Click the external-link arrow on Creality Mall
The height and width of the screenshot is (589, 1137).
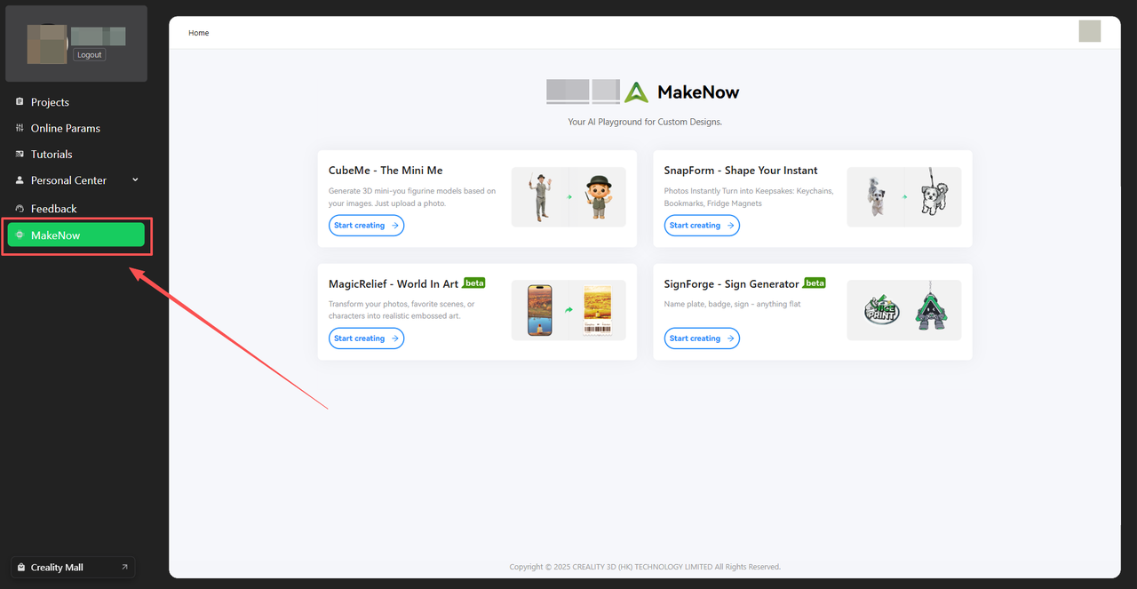point(123,567)
